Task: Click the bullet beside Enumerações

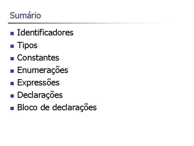Action: coord(12,71)
